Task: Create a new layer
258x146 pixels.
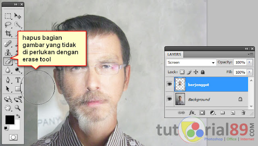Action: pos(233,113)
